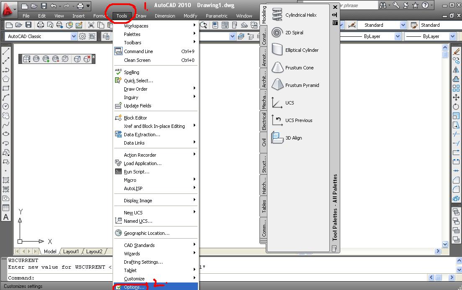Select the Spline draw tool
The height and width of the screenshot is (290, 462).
pyautogui.click(x=5, y=125)
